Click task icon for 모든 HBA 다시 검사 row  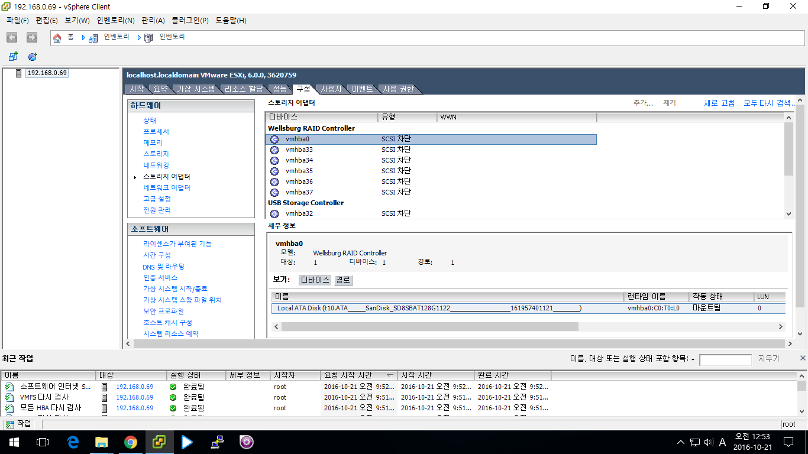9,408
